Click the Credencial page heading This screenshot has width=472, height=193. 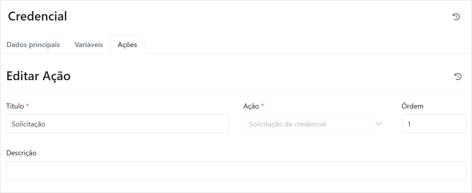pos(38,16)
